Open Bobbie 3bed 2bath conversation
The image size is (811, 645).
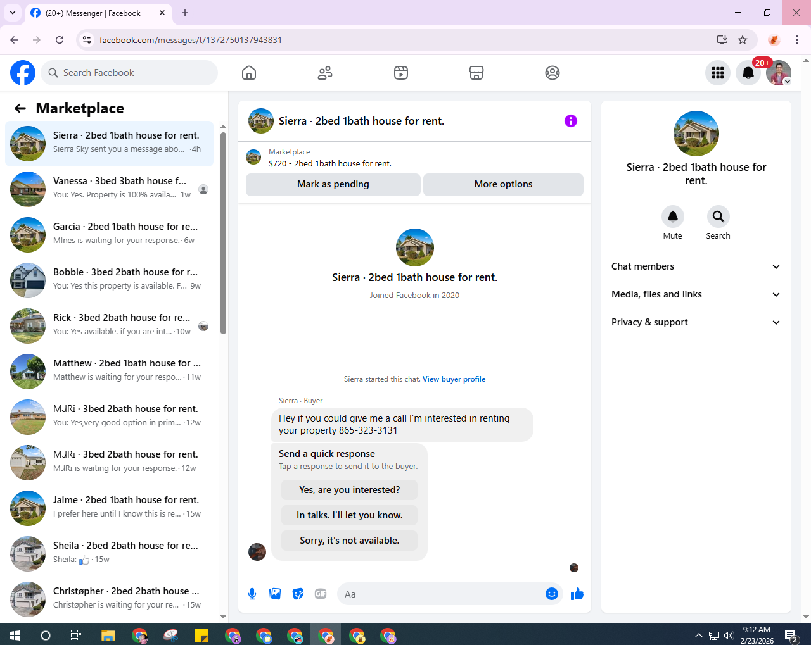click(x=110, y=280)
